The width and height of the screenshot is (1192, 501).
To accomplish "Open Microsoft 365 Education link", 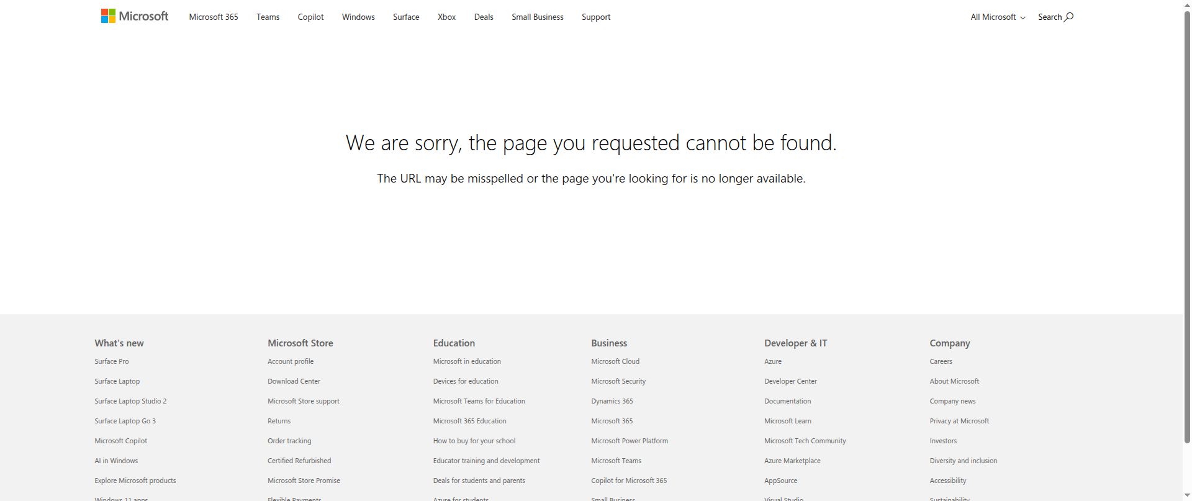I will click(470, 421).
